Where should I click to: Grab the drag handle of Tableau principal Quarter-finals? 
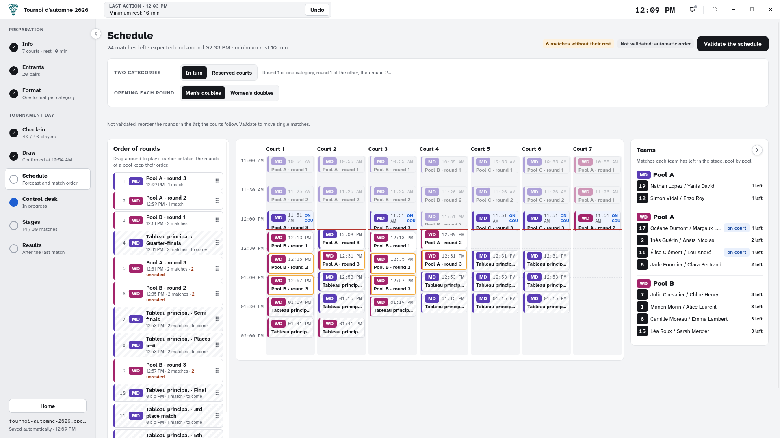[x=217, y=243]
